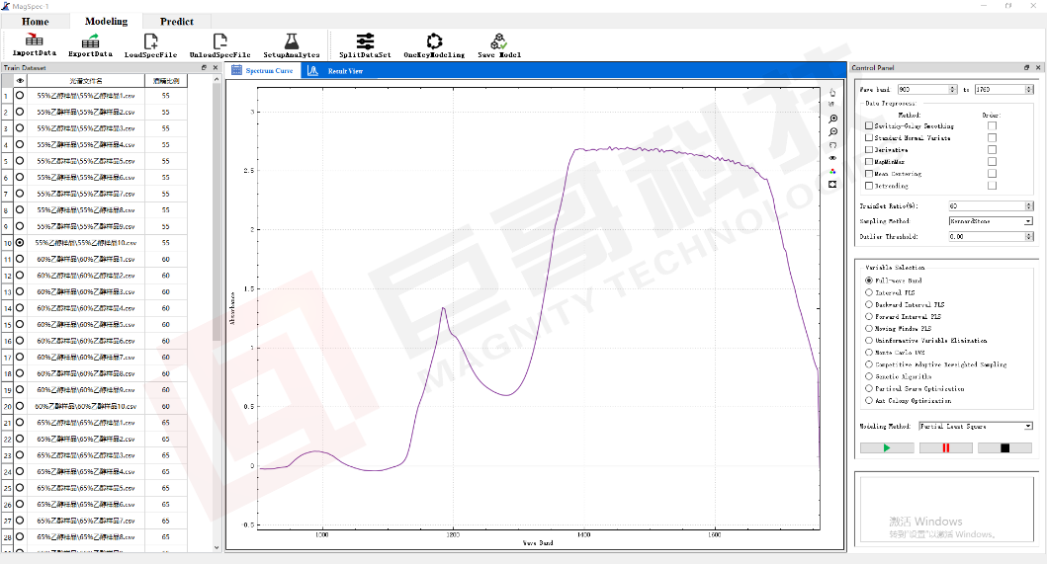Start modeling with the green play button
This screenshot has width=1047, height=564.
click(887, 447)
